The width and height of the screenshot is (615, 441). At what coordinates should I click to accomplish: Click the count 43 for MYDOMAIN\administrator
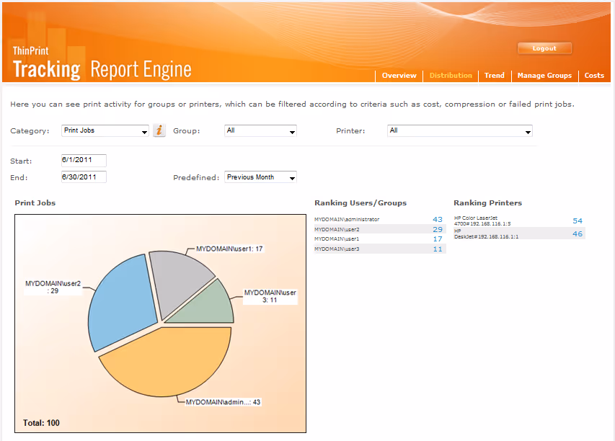click(436, 219)
